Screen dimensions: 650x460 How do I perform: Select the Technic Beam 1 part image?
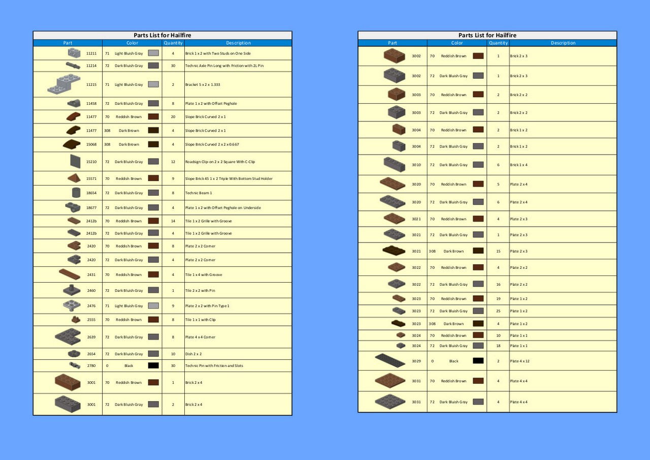[x=76, y=193]
